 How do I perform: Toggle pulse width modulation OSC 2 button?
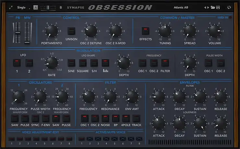pos(221,63)
